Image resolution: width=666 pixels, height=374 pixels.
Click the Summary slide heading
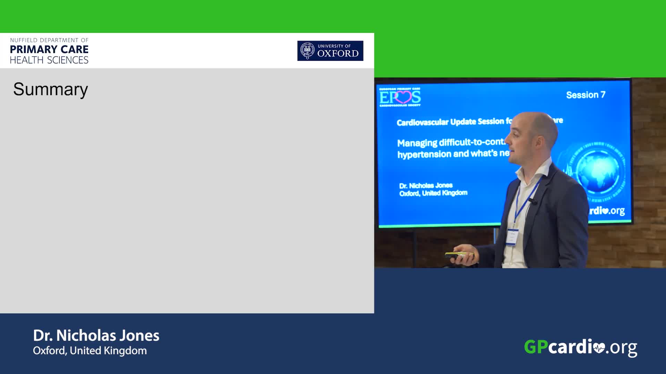[51, 89]
